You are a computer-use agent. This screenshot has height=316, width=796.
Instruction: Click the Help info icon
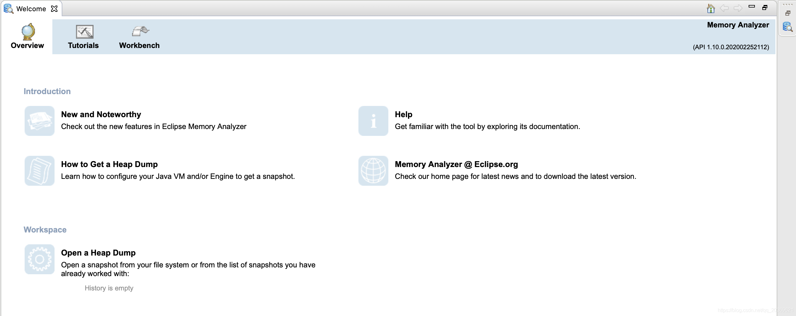tap(373, 121)
